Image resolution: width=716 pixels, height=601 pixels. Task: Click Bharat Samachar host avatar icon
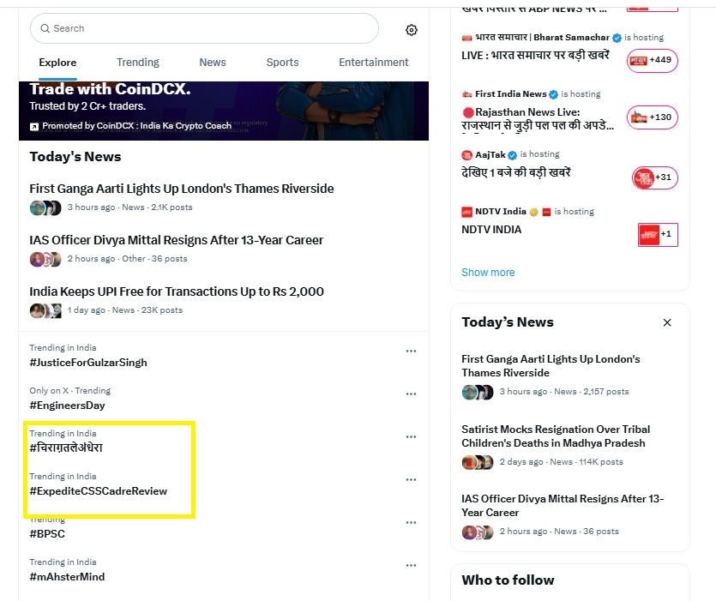(x=466, y=38)
